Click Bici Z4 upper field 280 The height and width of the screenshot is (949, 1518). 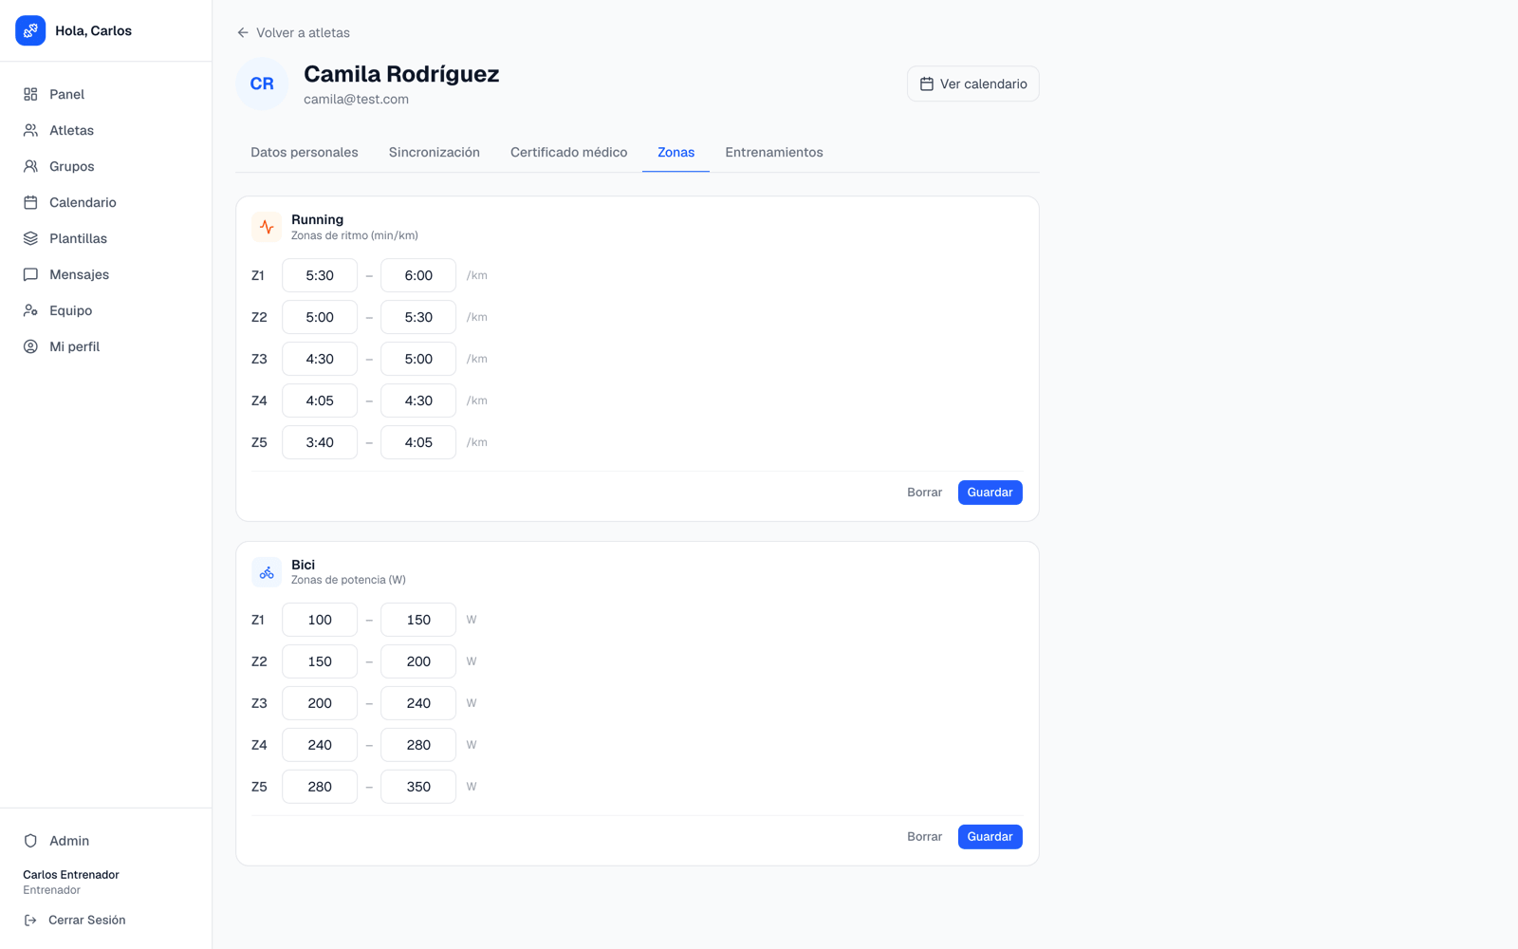(418, 745)
